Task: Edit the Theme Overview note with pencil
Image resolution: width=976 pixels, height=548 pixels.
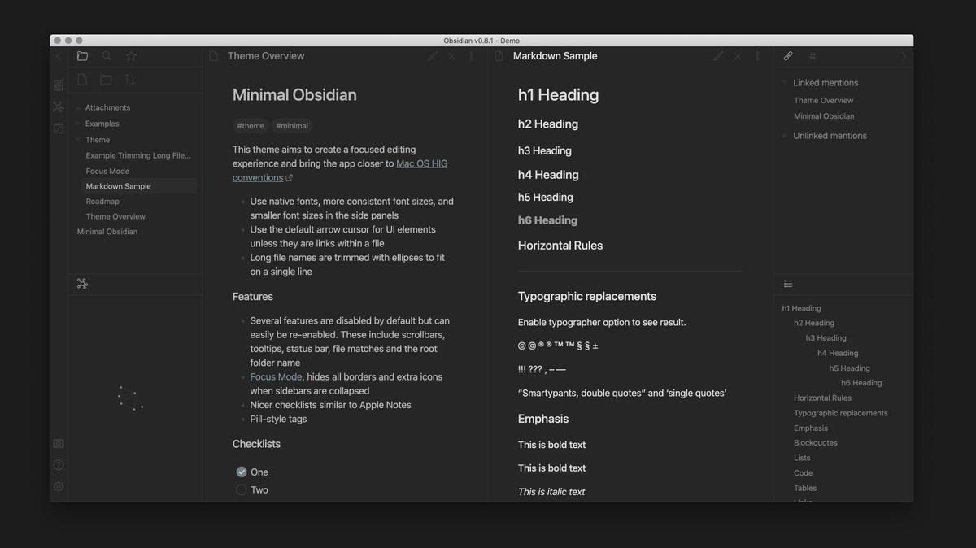Action: [433, 56]
